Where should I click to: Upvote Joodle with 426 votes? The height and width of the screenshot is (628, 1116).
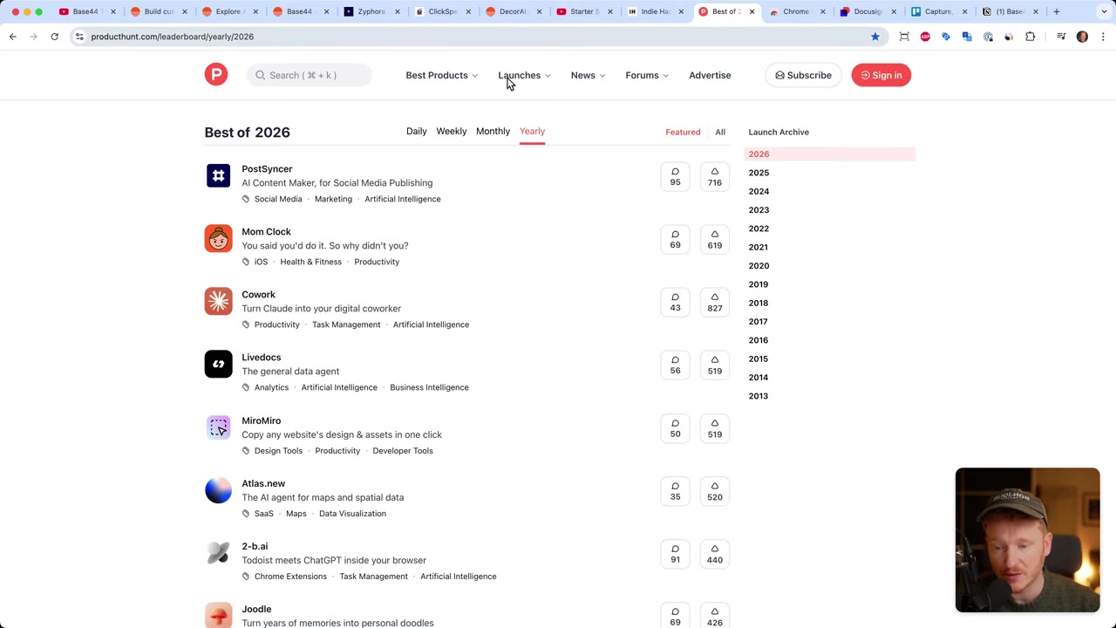(x=715, y=617)
